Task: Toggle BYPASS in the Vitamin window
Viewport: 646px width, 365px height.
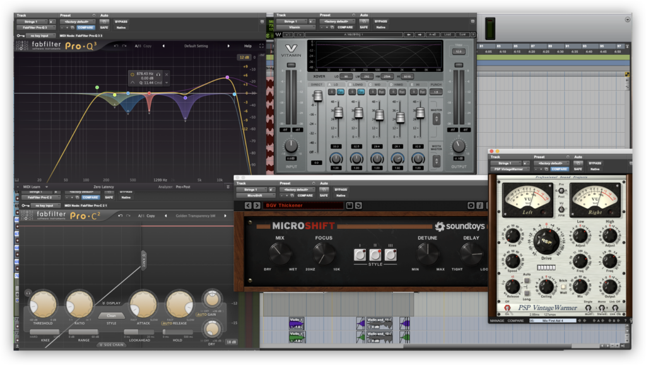Action: tap(380, 21)
